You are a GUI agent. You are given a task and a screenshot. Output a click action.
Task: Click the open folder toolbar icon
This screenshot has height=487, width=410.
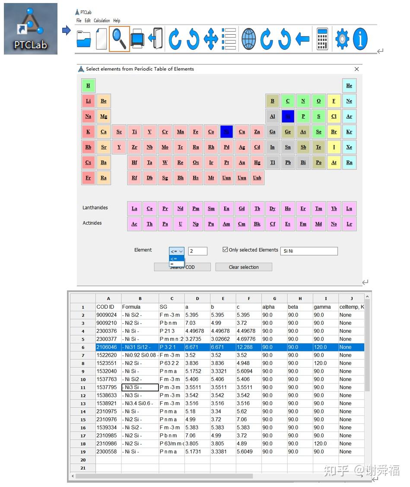pyautogui.click(x=84, y=39)
